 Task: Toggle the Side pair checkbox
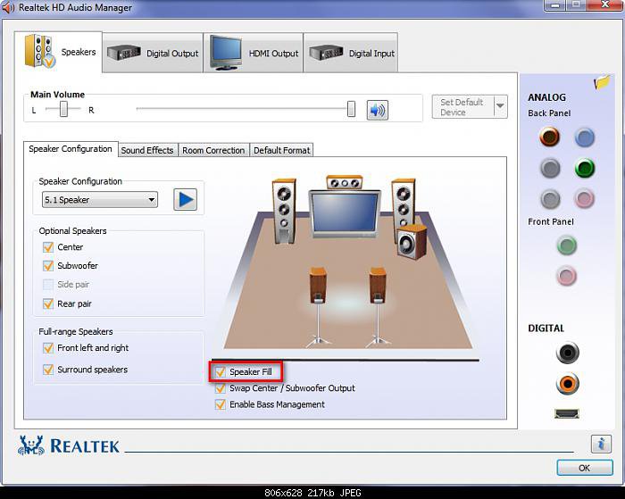pos(48,285)
